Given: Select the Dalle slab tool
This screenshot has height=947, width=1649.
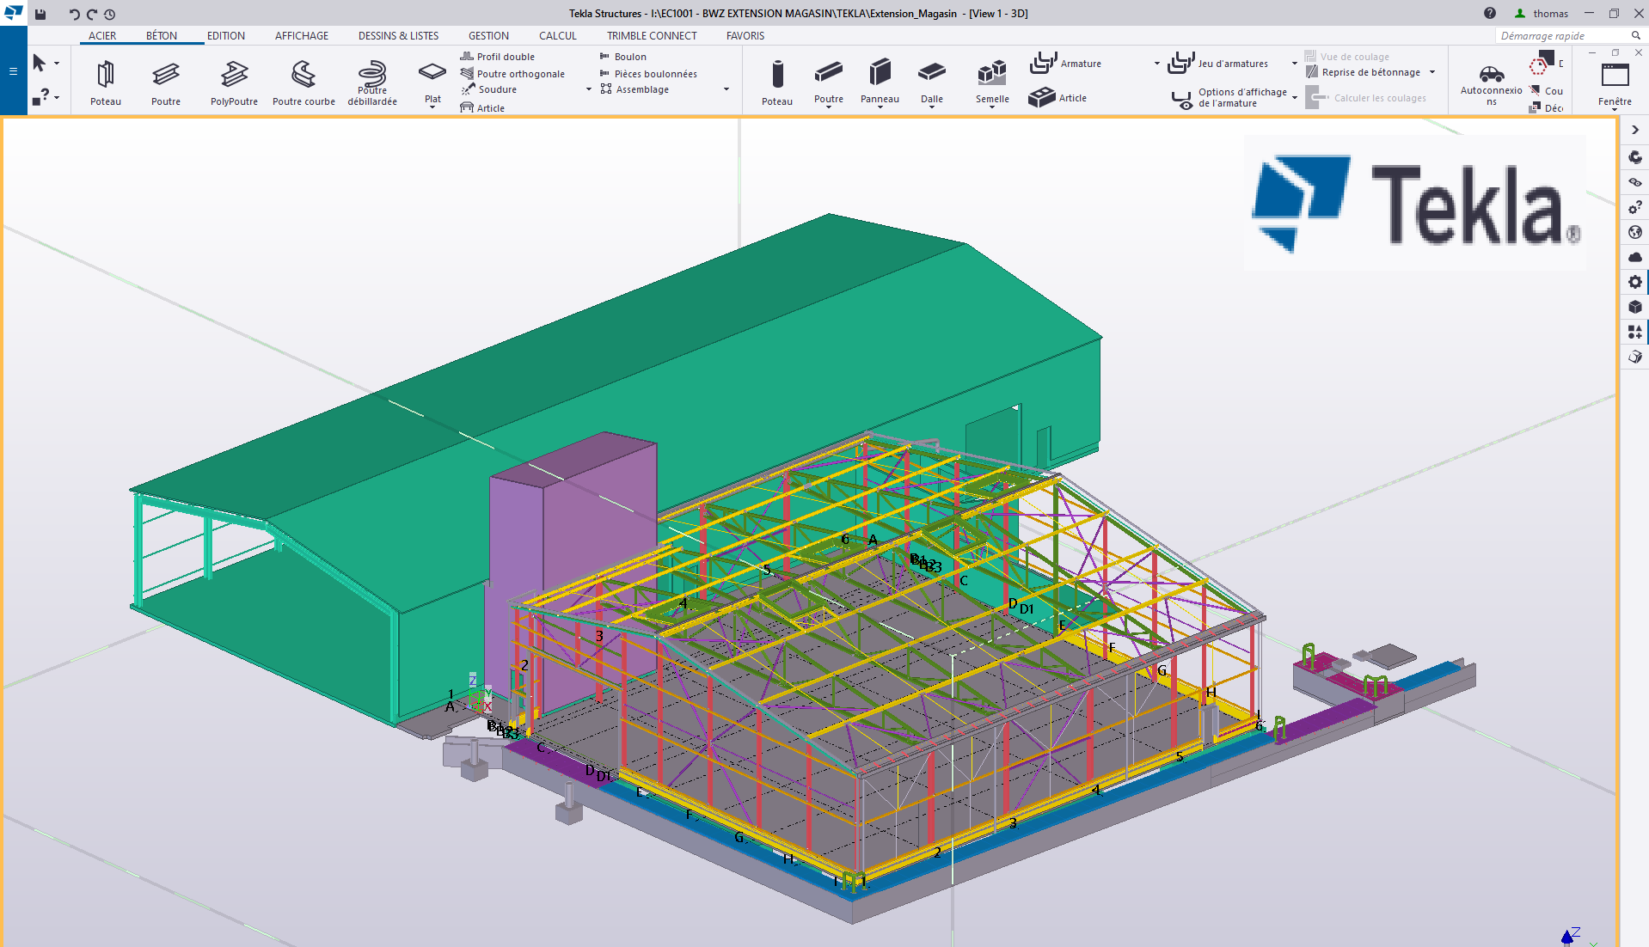Looking at the screenshot, I should 932,80.
